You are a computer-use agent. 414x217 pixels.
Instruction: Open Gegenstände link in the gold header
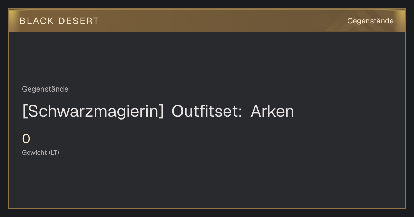(370, 21)
